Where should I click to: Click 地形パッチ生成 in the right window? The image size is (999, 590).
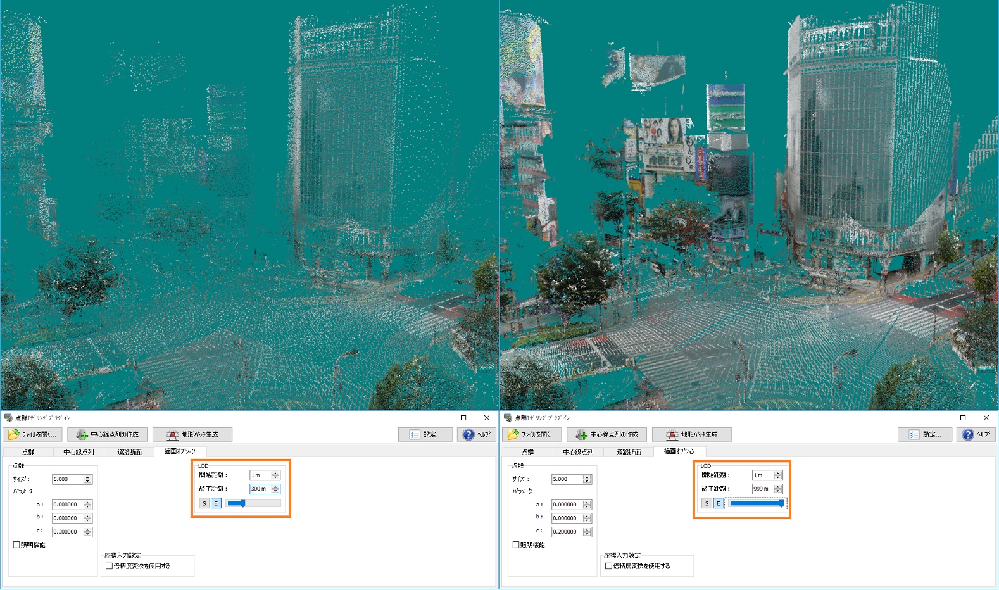pos(692,434)
